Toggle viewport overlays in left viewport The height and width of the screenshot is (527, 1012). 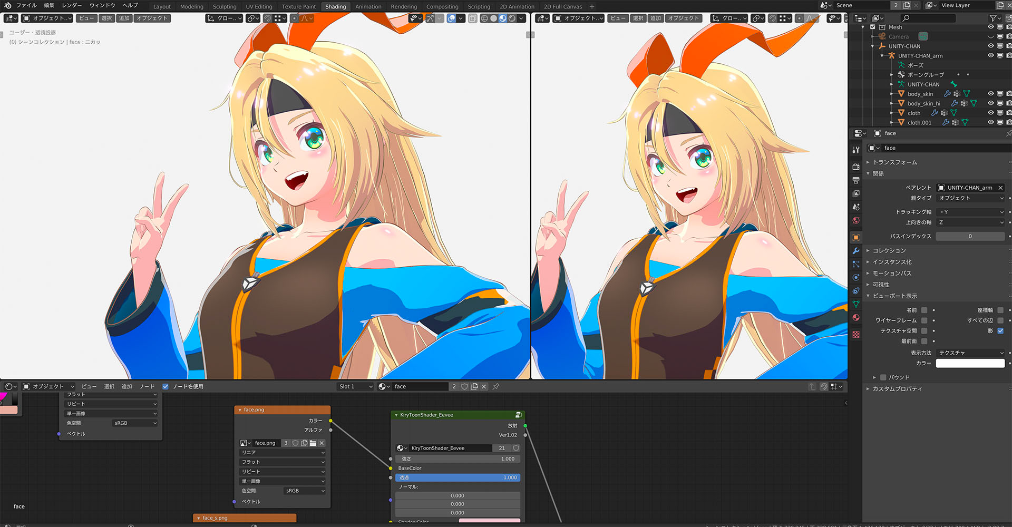click(452, 18)
